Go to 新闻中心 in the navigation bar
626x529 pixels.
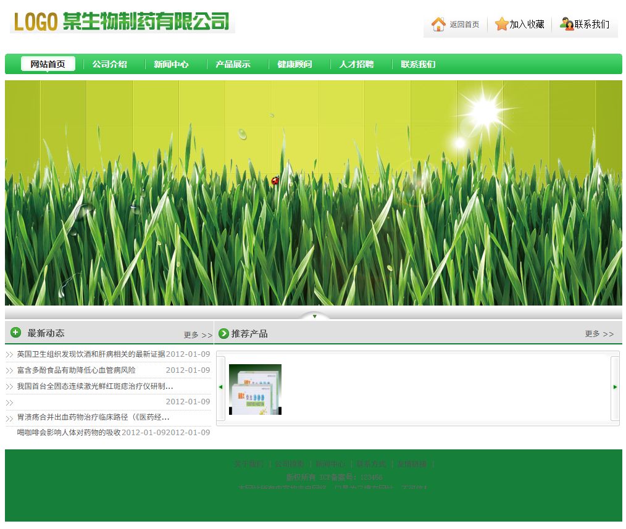coord(171,64)
